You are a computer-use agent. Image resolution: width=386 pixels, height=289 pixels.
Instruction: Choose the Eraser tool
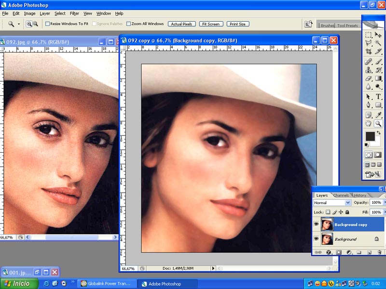click(369, 78)
